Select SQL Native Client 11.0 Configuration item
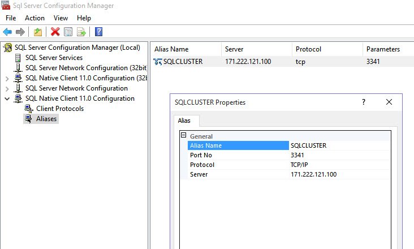 (x=80, y=98)
